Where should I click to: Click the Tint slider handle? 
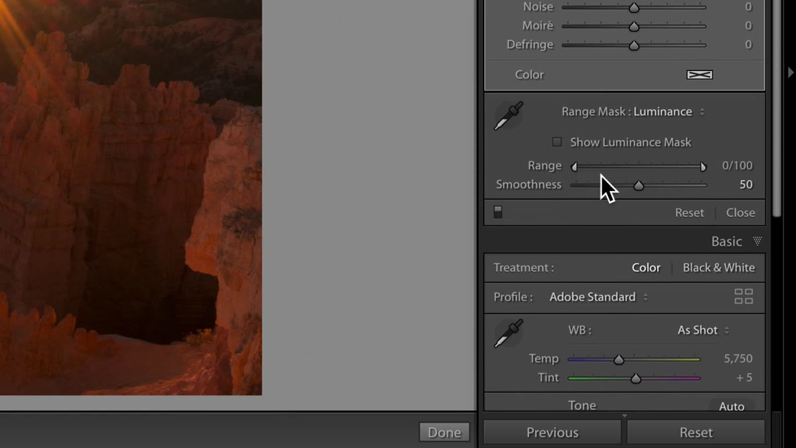pos(636,378)
